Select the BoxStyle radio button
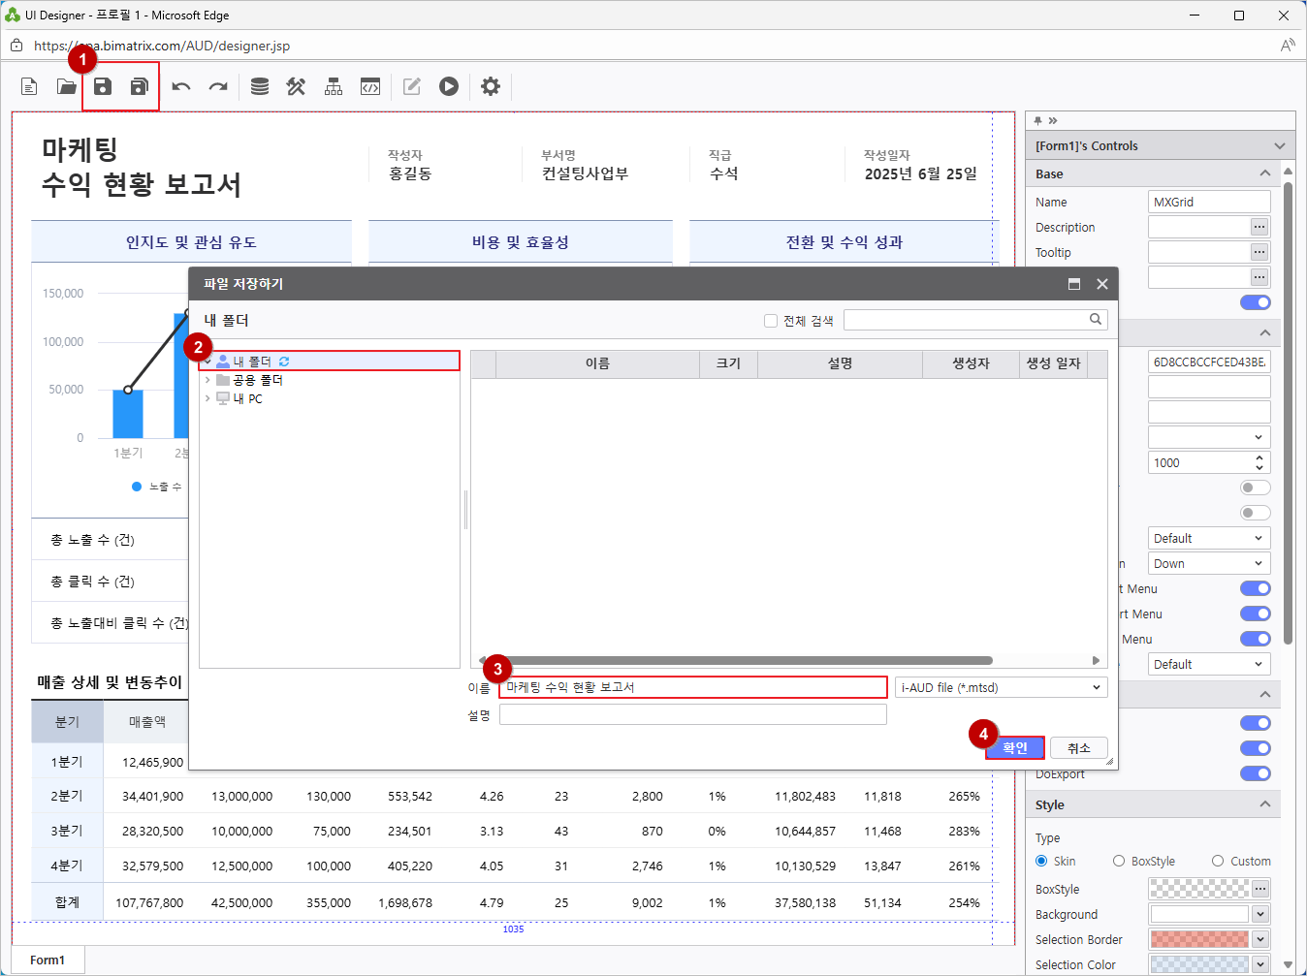 (x=1119, y=861)
